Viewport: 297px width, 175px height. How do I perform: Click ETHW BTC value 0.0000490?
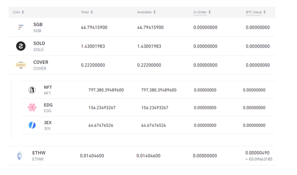pyautogui.click(x=258, y=153)
